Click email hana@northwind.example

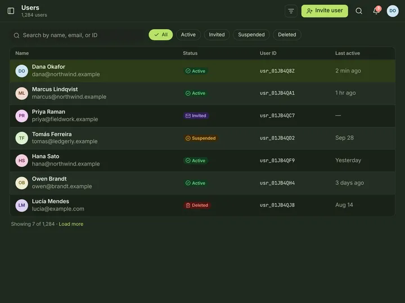coord(66,164)
